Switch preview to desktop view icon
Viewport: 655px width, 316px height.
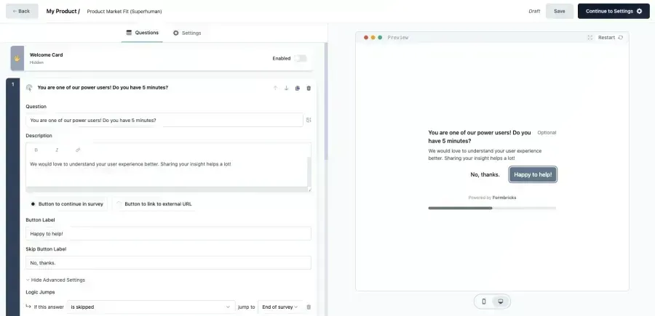click(501, 301)
